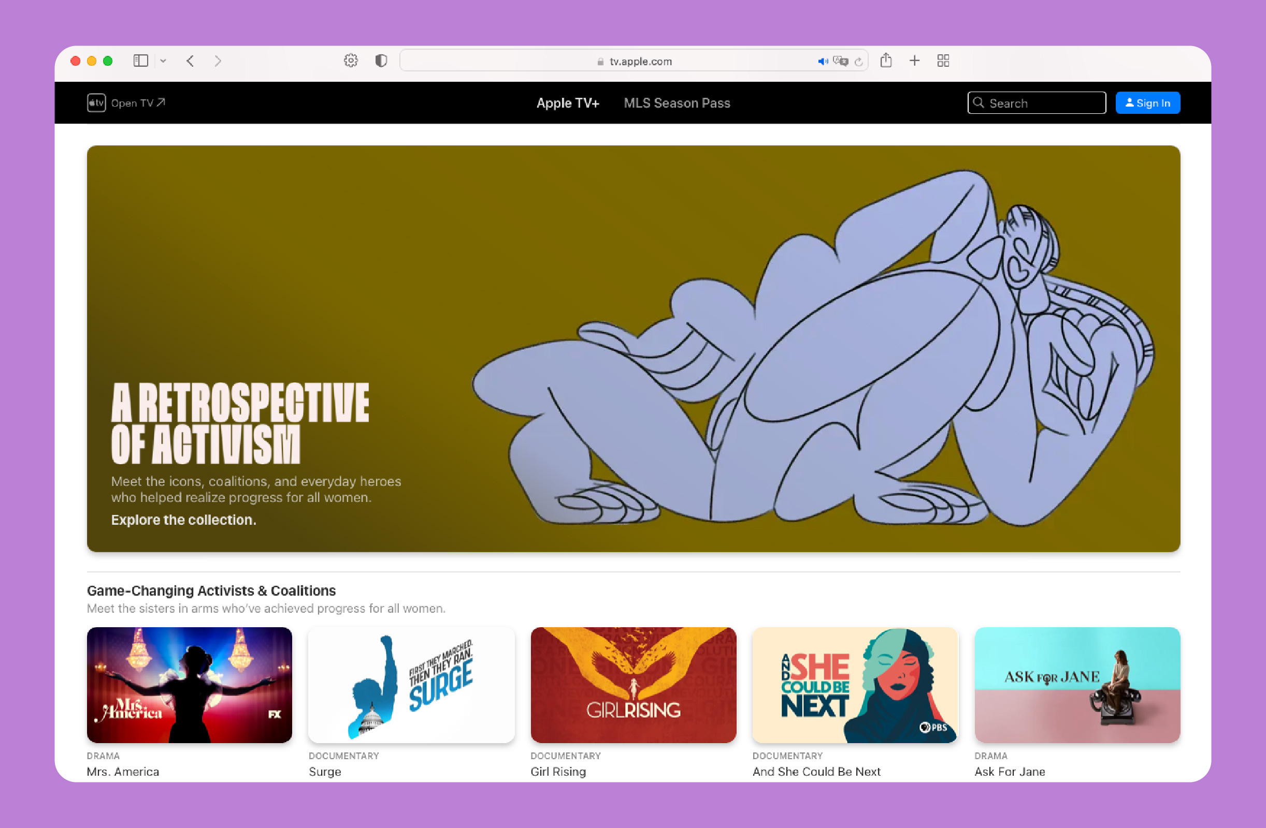Mute the tab using the speaker icon
The height and width of the screenshot is (828, 1266).
[823, 62]
